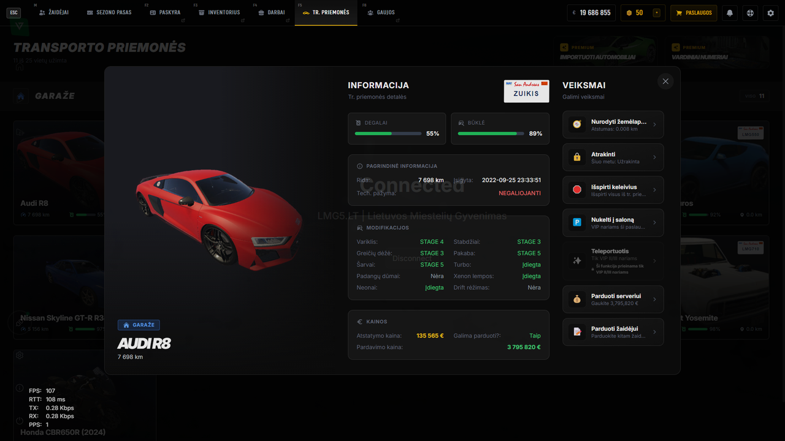Click the 135 565 € restoration price
This screenshot has height=441, width=785.
pyautogui.click(x=430, y=336)
